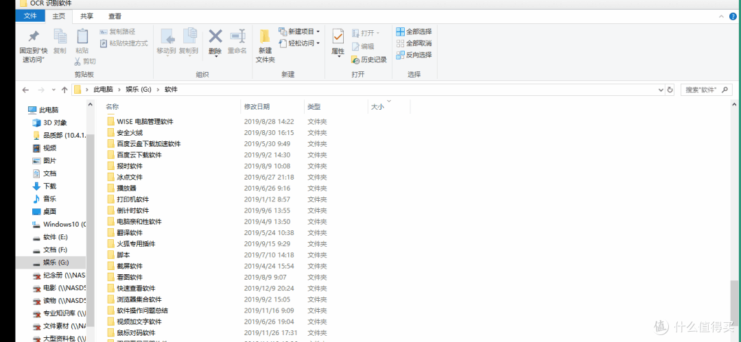Viewport: 741px width, 342px height.
Task: Select 软件 (E:) drive in navigation pane
Action: tap(49, 237)
